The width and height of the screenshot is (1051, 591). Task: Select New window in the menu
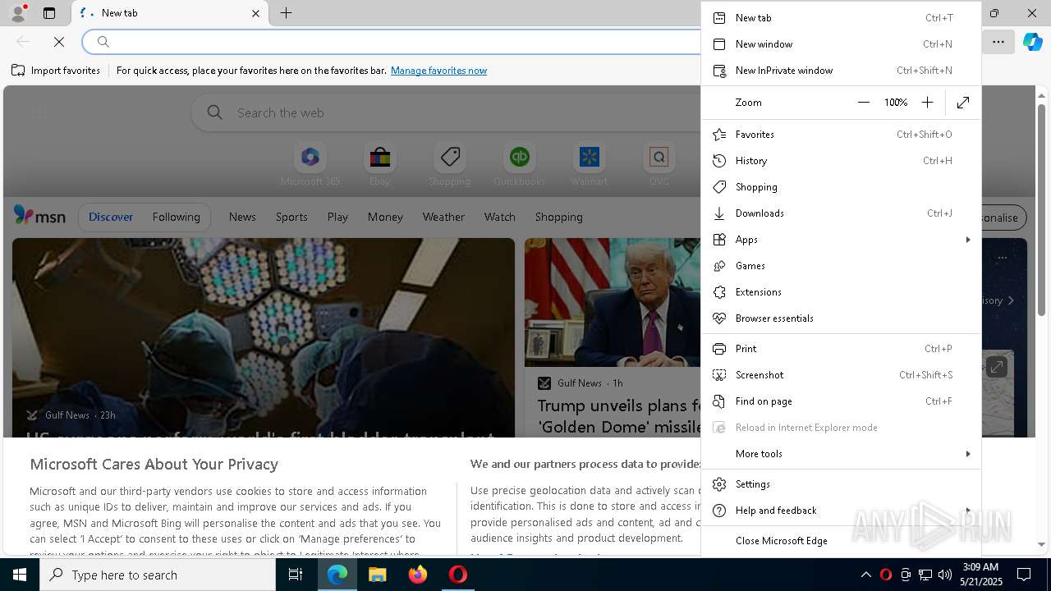point(841,44)
